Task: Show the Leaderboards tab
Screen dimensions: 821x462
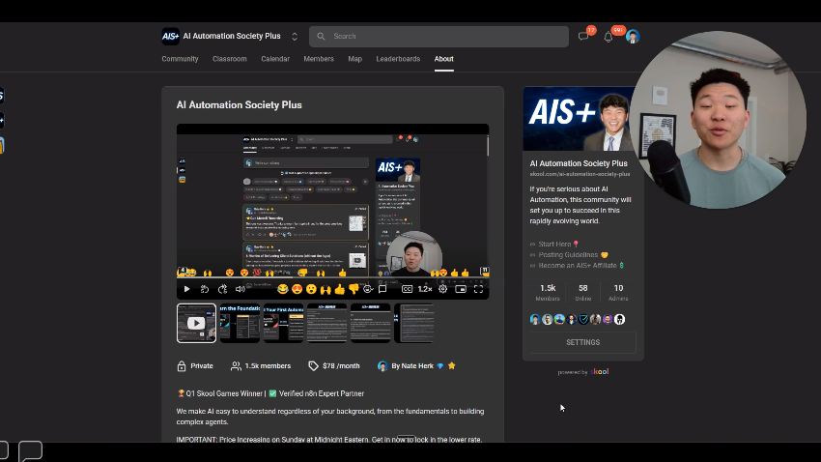Action: 398,59
